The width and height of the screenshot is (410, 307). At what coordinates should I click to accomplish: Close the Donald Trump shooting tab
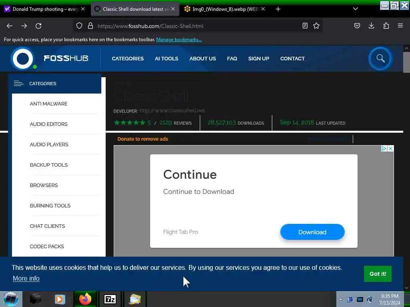pos(83,9)
